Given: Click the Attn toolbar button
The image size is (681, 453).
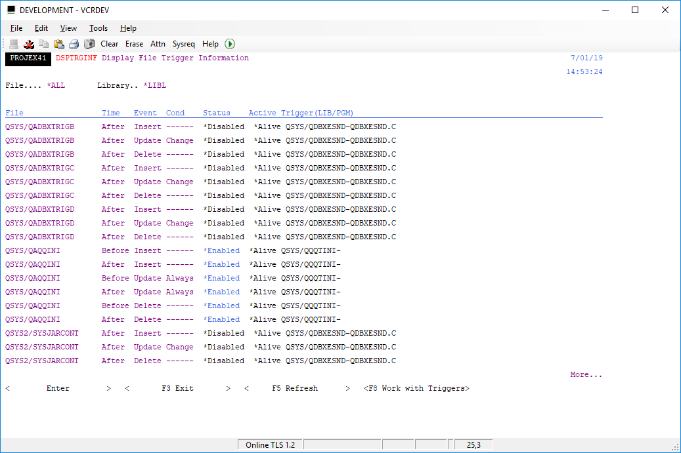Looking at the screenshot, I should point(158,44).
